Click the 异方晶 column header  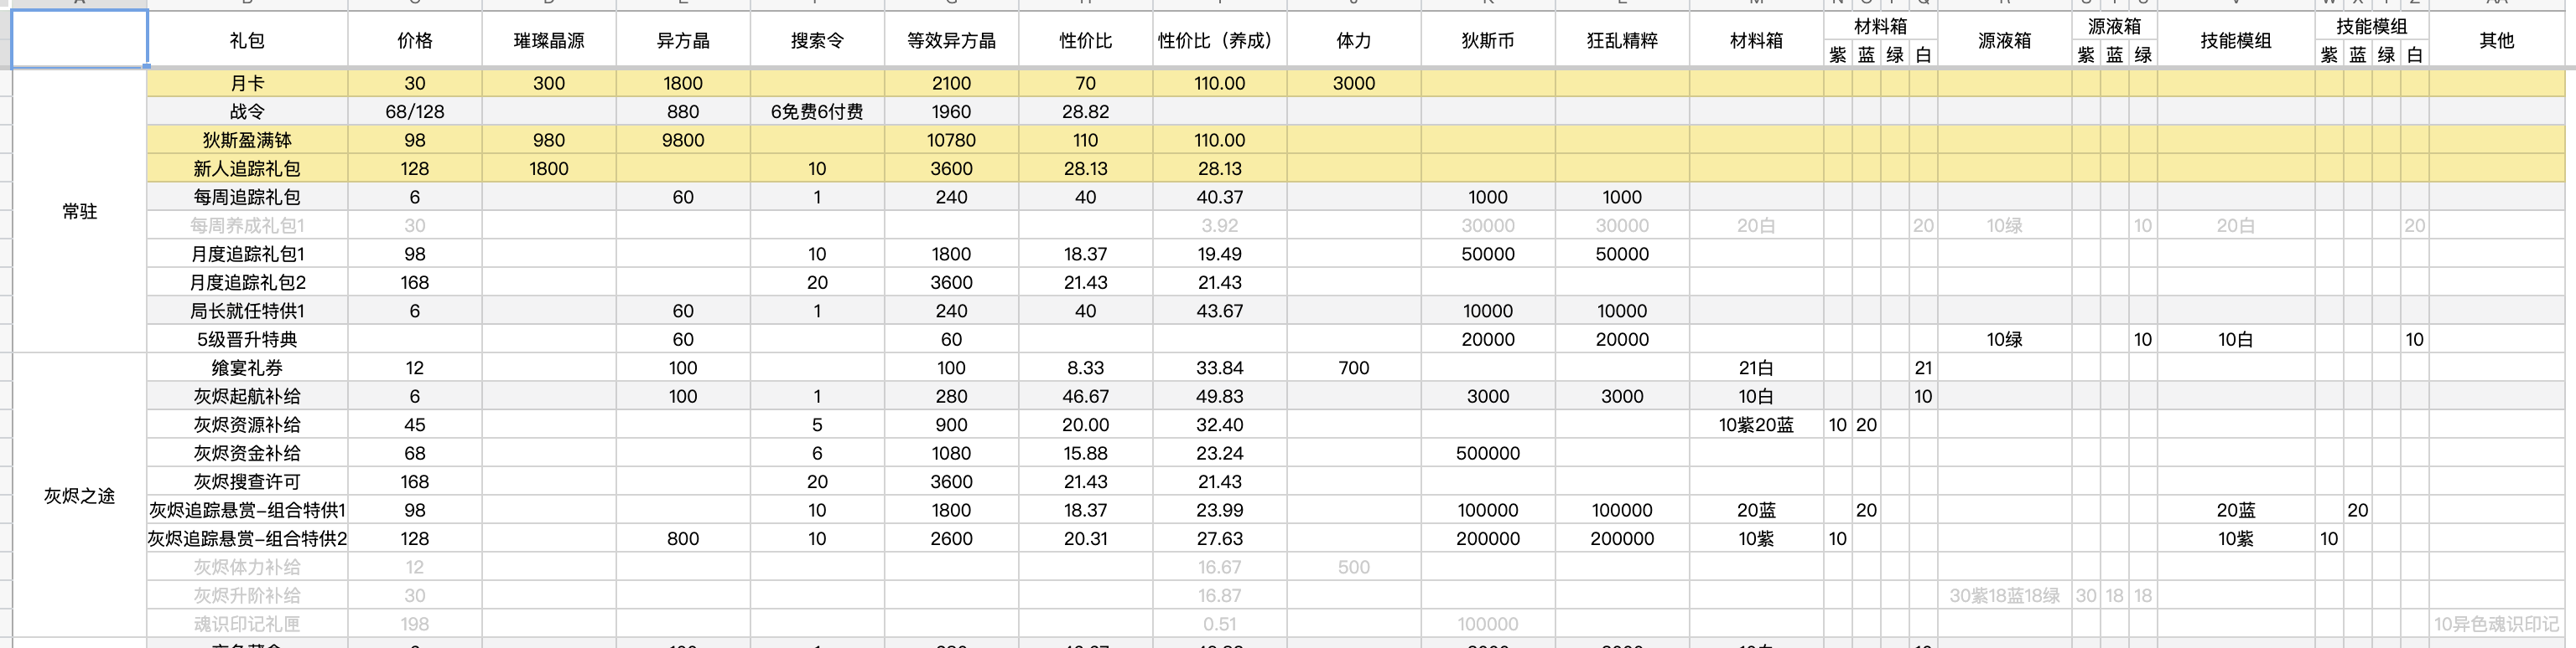683,40
